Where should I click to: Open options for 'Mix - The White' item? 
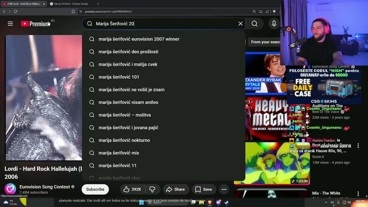(358, 194)
